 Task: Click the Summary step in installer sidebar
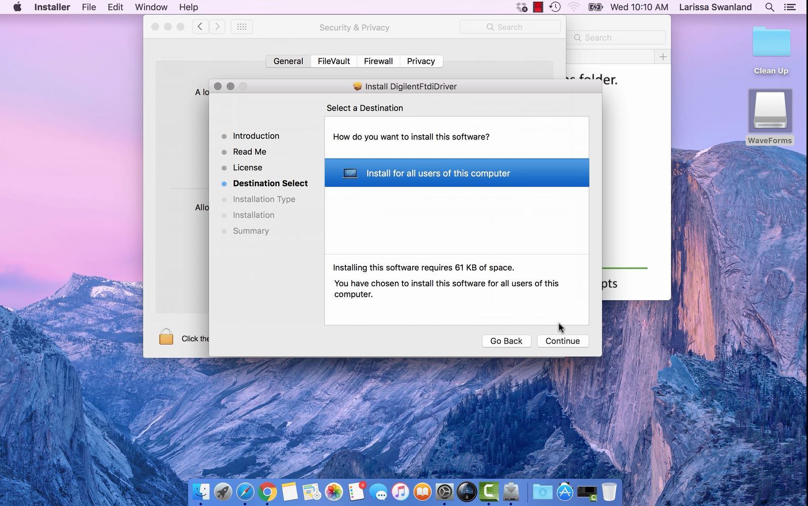coord(251,231)
